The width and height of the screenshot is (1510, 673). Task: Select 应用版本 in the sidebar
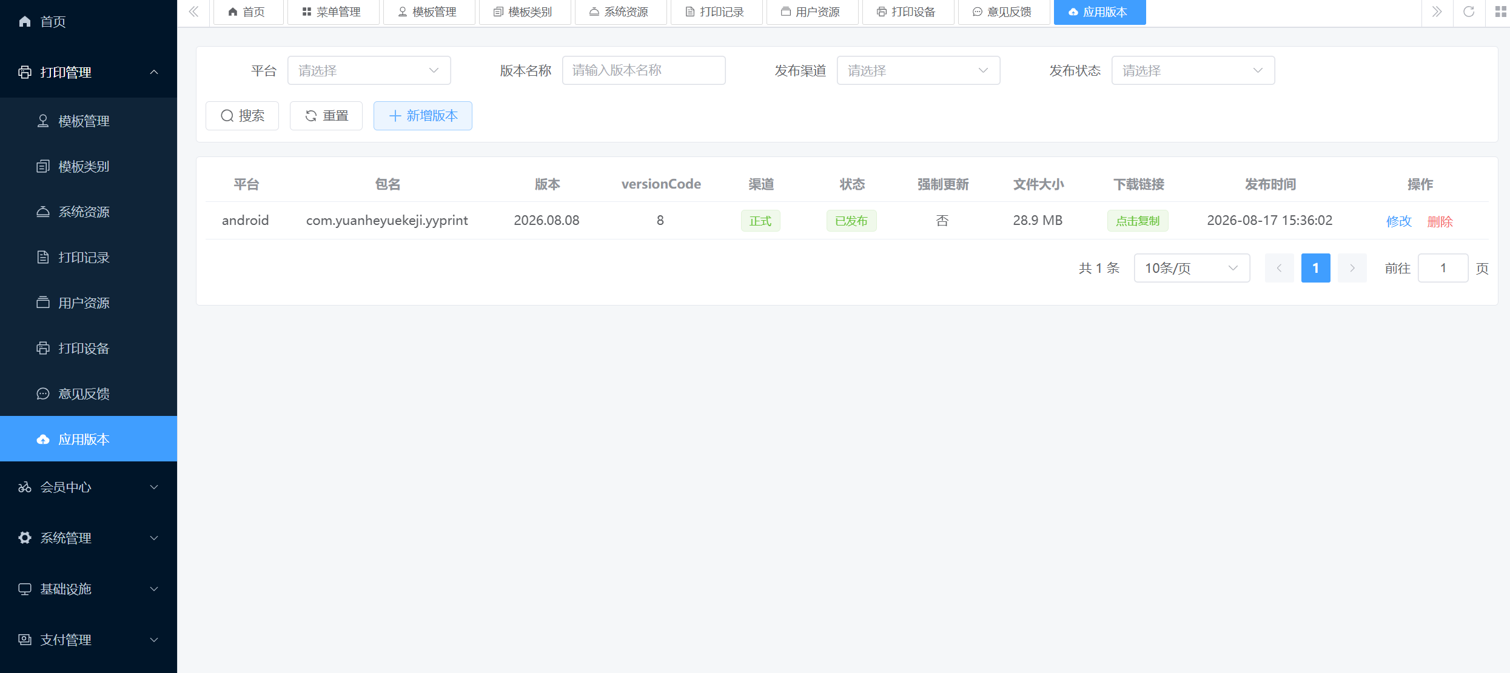pos(89,439)
